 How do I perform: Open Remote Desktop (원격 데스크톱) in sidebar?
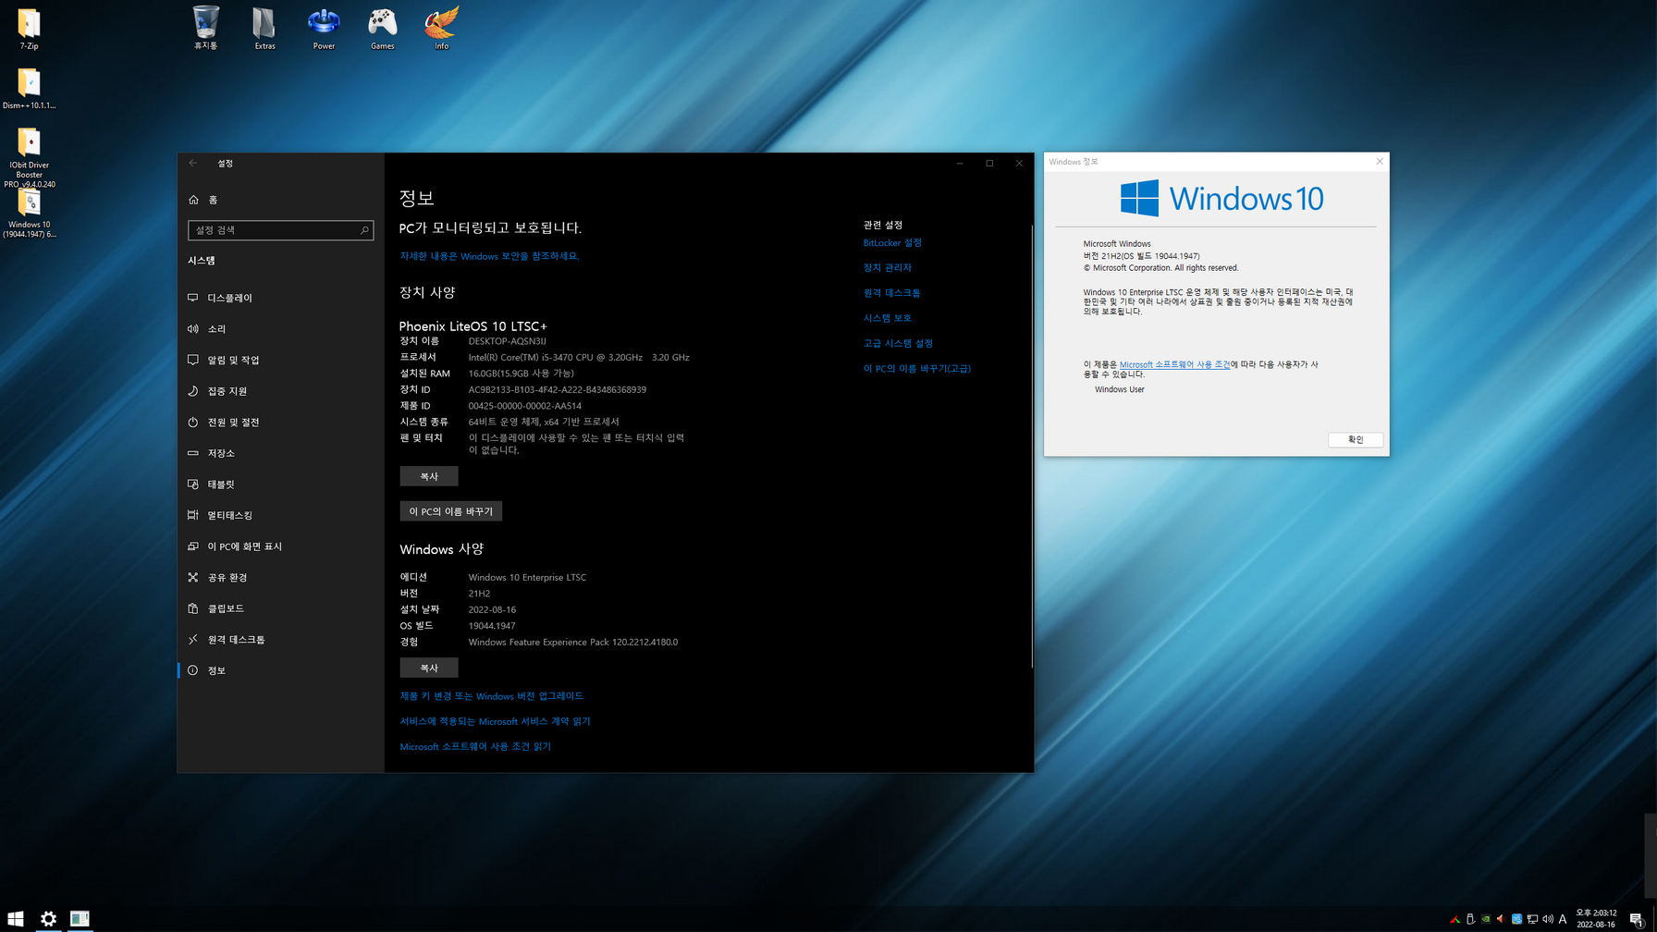point(280,640)
